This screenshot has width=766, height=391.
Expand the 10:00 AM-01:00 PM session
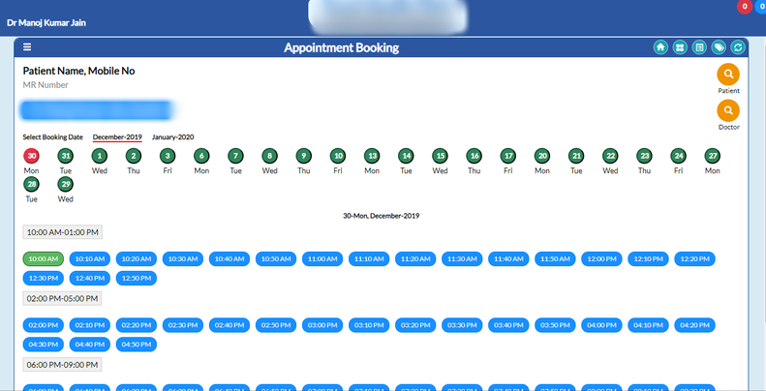[x=62, y=232]
